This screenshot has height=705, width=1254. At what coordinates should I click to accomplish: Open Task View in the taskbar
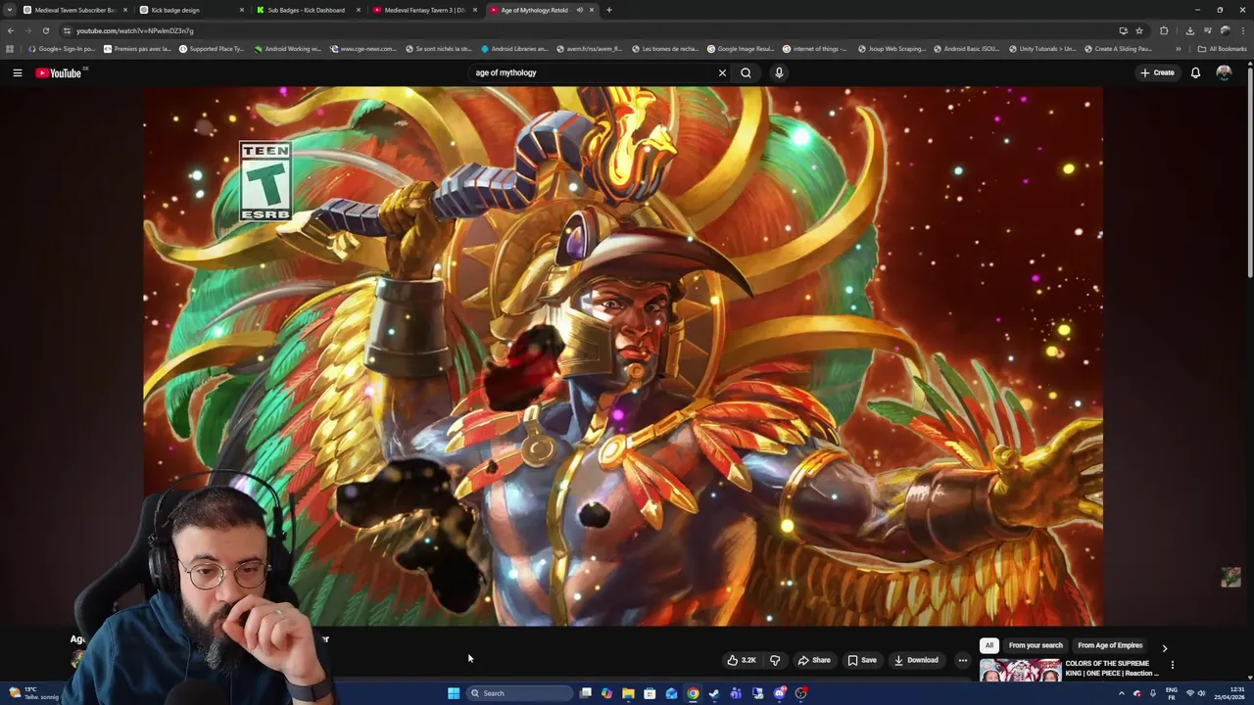[586, 693]
